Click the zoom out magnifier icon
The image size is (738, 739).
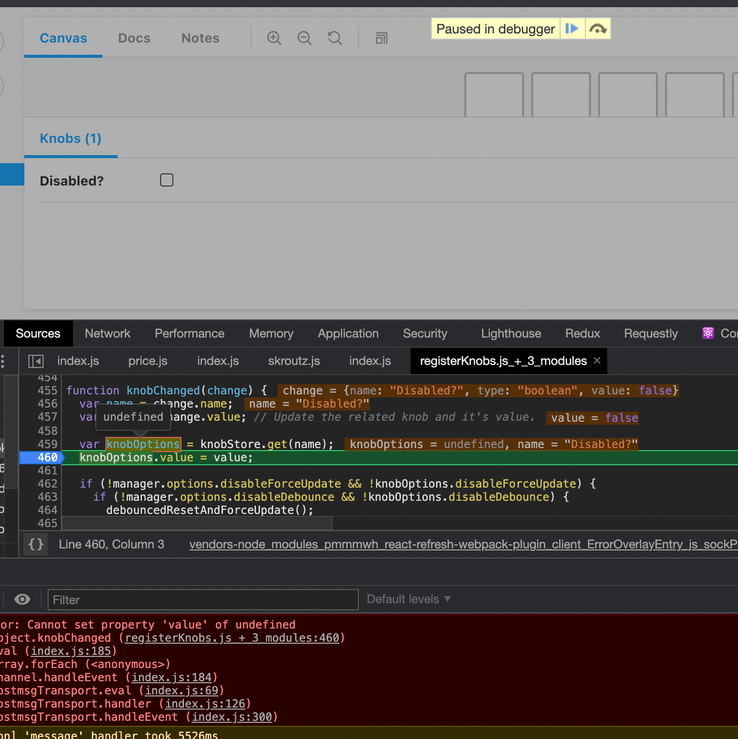(305, 38)
